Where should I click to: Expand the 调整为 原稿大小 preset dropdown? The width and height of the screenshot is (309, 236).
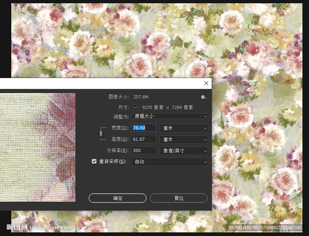pos(170,116)
